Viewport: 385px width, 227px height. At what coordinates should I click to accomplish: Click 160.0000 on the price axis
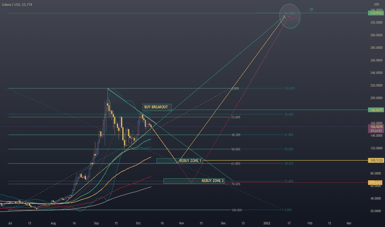tap(376, 123)
